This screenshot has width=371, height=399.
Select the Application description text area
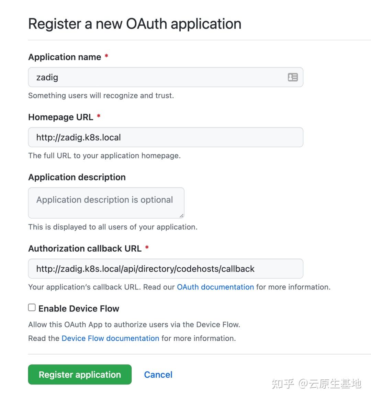[106, 203]
